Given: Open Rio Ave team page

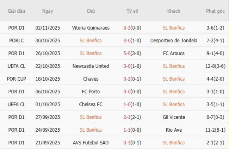Looking at the screenshot, I should (174, 130).
